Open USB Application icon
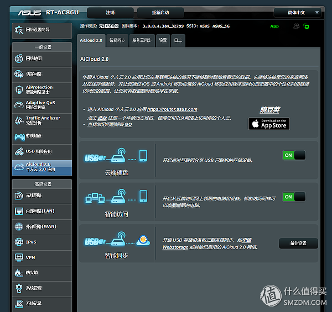 19,151
